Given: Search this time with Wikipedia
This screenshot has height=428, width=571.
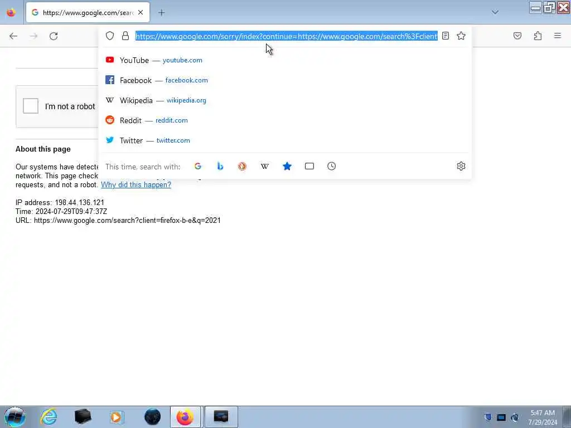Looking at the screenshot, I should [x=265, y=166].
